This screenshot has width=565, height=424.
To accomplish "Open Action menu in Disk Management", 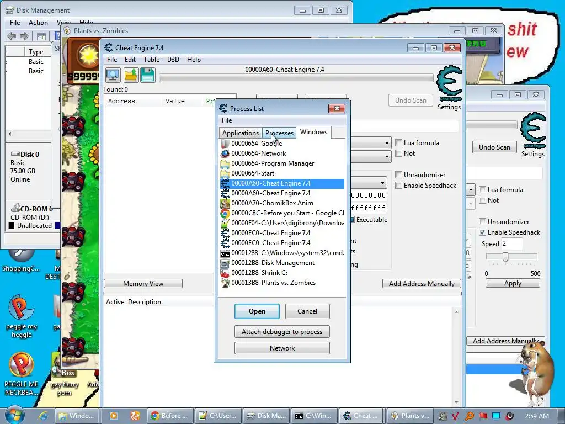I will 38,22.
